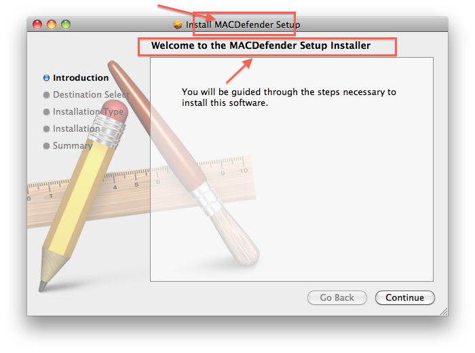Click the Destination Select step bullet

tap(46, 95)
